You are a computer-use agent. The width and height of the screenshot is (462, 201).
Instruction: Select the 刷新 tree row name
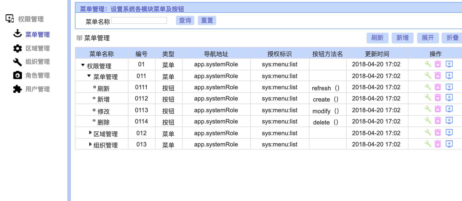[x=103, y=89]
